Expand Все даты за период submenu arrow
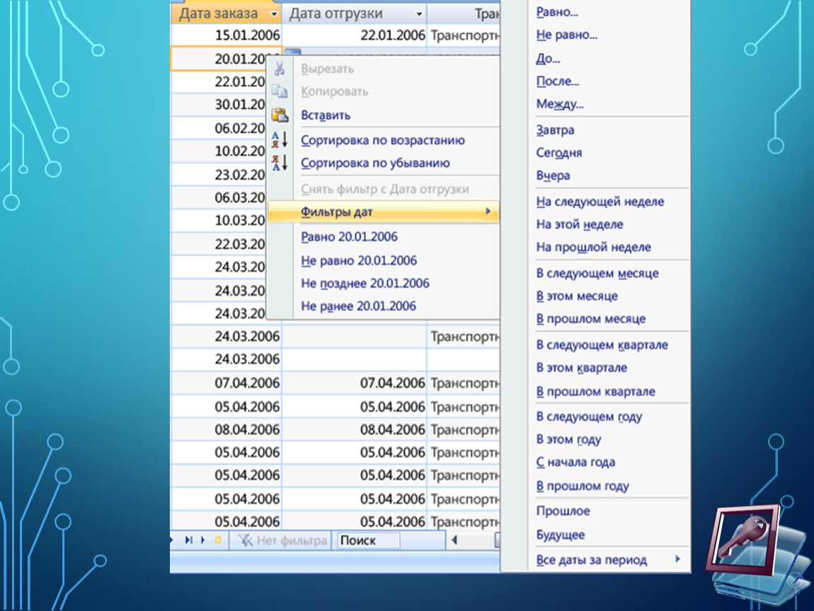 677,559
